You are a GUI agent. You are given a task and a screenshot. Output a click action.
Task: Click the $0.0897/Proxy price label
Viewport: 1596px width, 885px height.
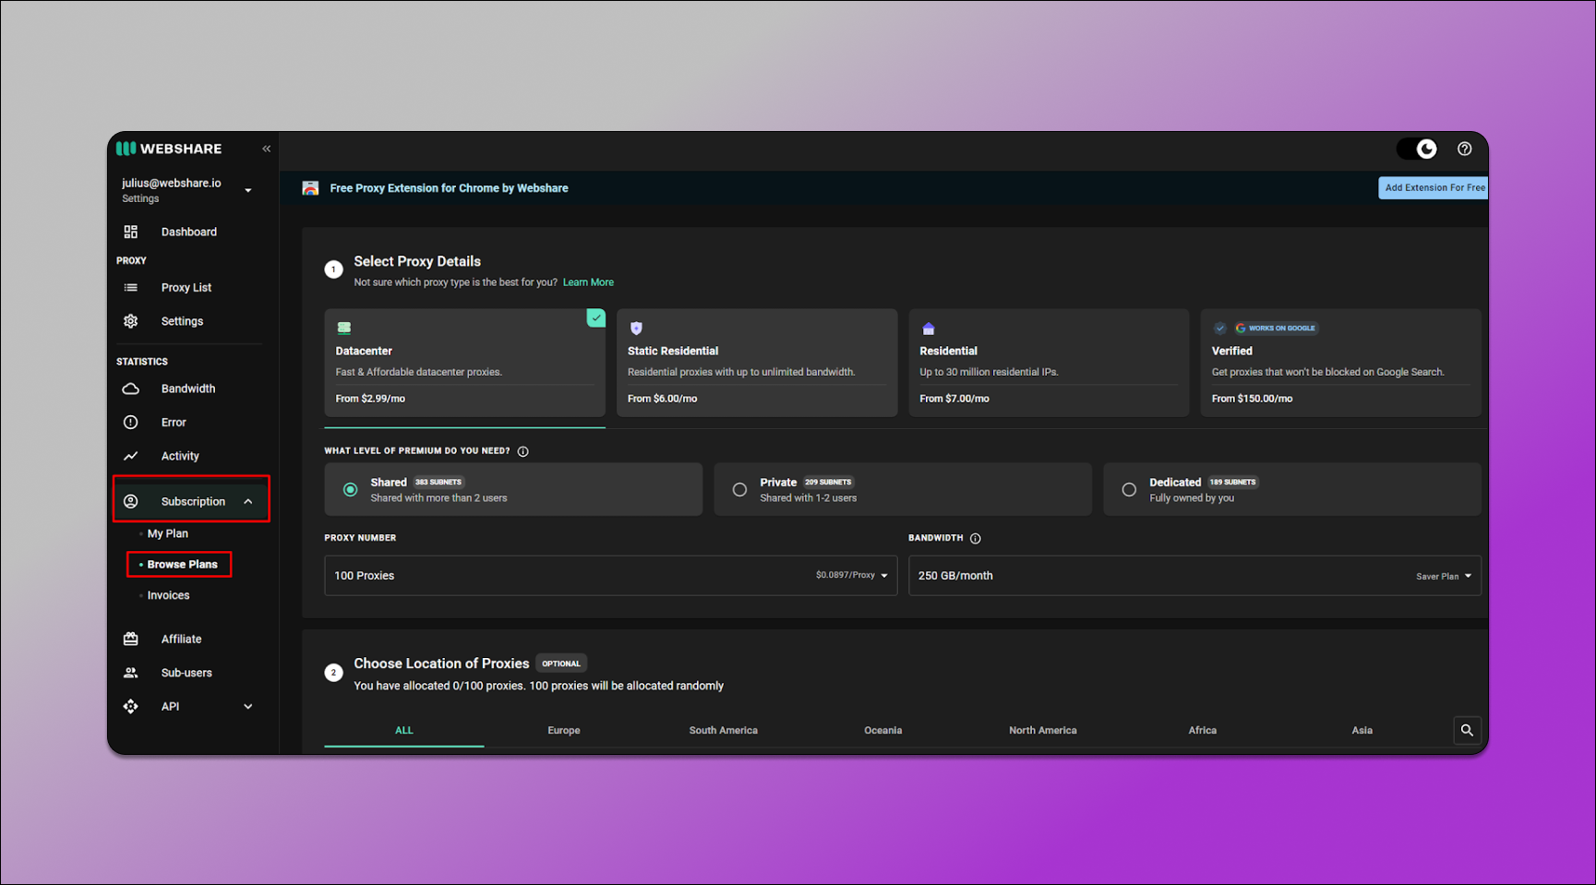tap(846, 575)
